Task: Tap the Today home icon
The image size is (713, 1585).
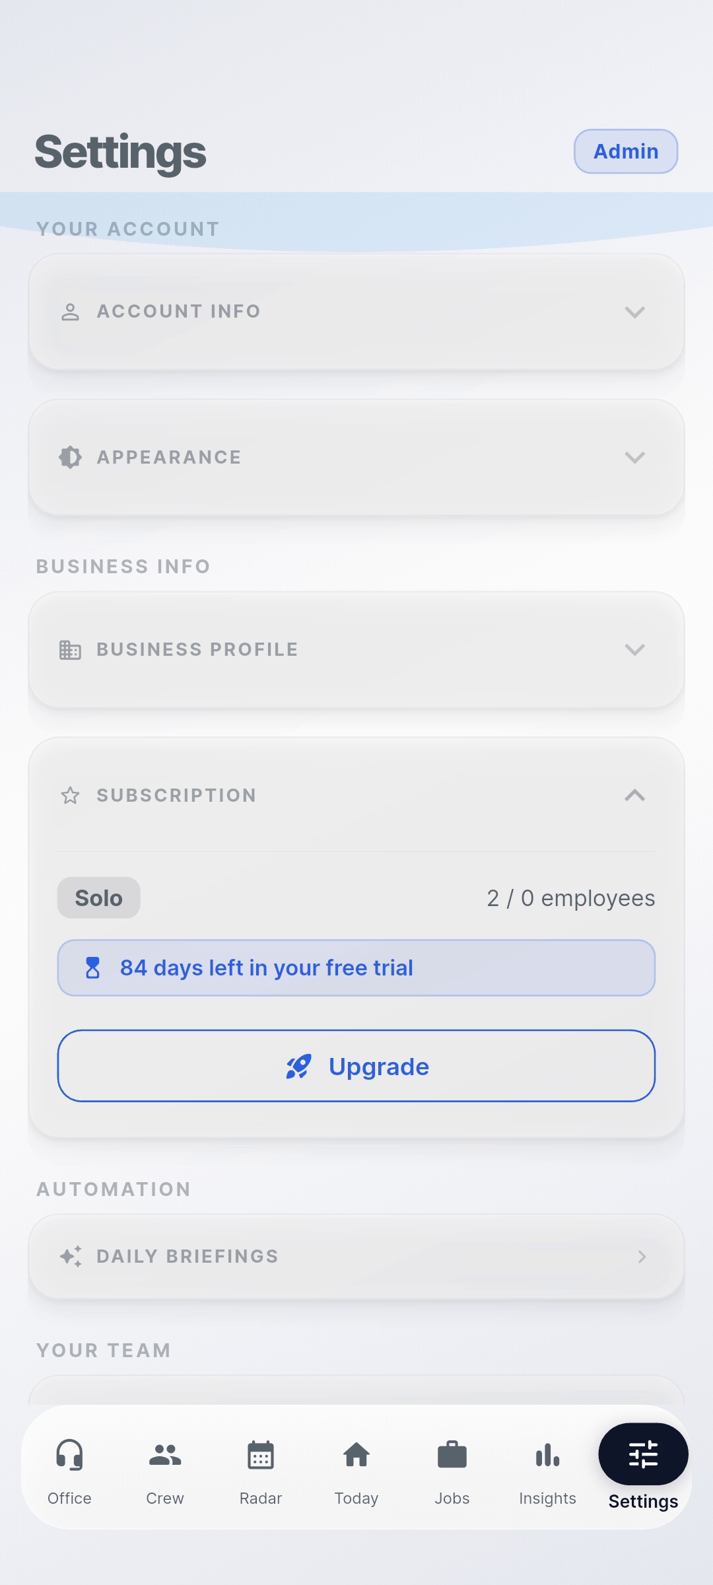Action: (x=356, y=1455)
